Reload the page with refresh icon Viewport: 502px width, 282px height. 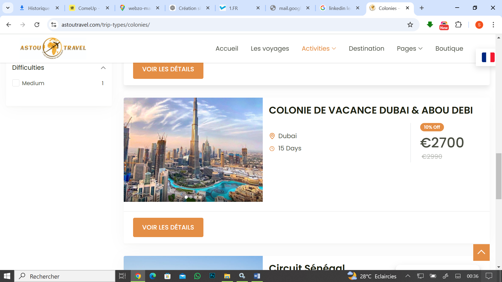(x=37, y=25)
